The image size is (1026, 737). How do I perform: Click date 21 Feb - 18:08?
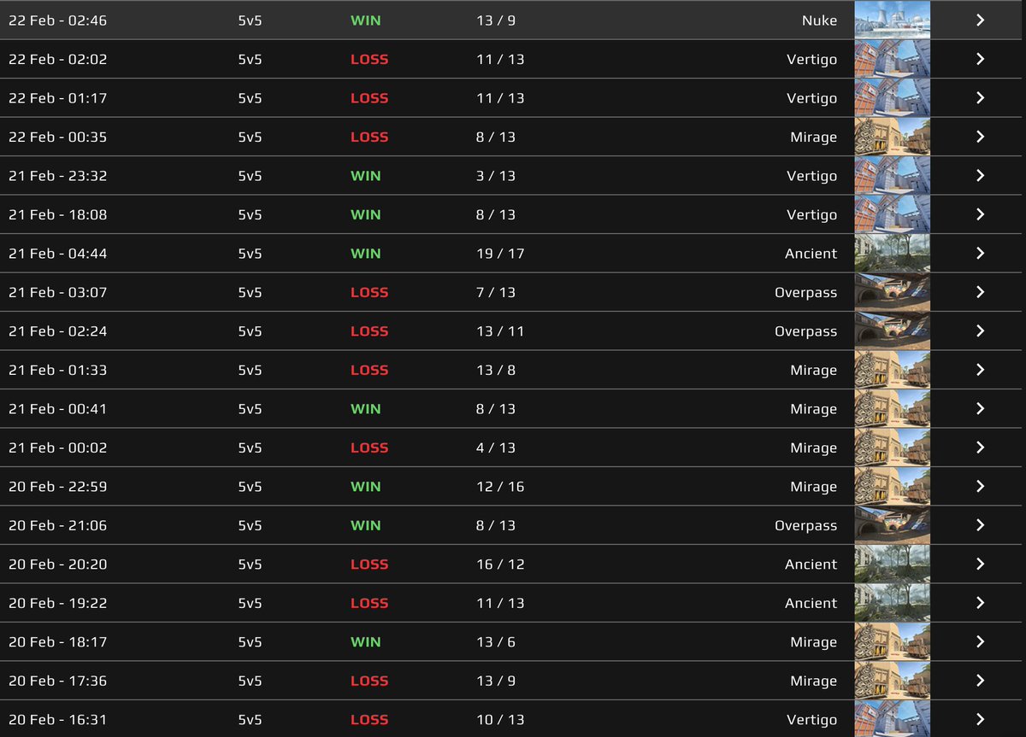[58, 214]
